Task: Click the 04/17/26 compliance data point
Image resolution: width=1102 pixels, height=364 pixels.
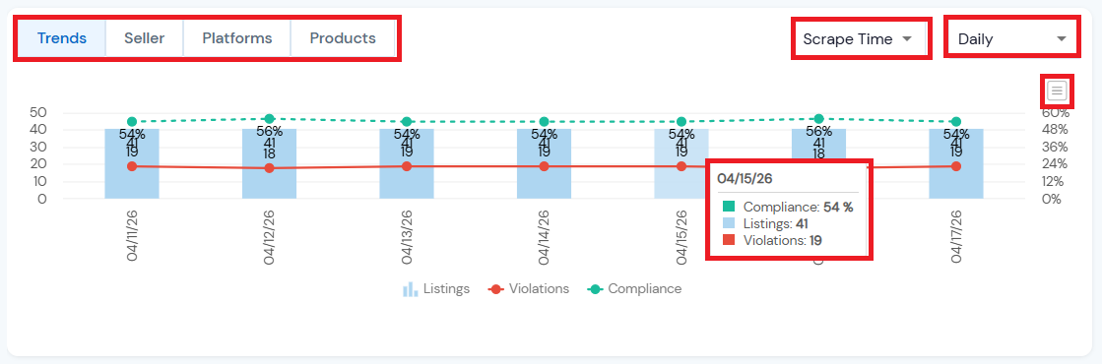Action: click(x=956, y=122)
